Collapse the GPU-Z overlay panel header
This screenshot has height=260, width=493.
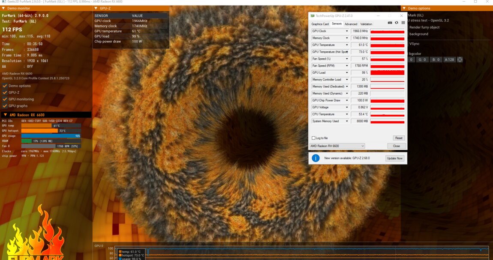(96, 8)
